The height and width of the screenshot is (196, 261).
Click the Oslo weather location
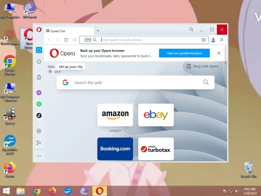51,67
